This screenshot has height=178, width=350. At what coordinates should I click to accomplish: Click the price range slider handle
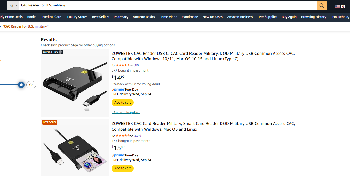(21, 85)
